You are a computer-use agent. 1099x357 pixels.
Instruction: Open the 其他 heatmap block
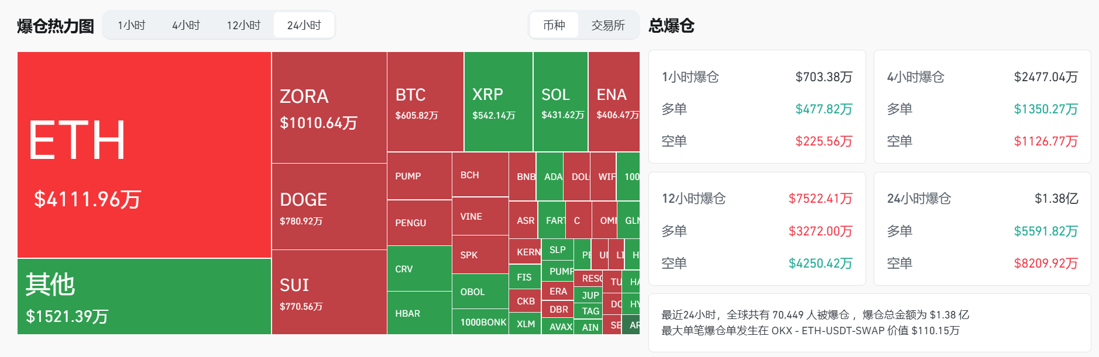(144, 296)
